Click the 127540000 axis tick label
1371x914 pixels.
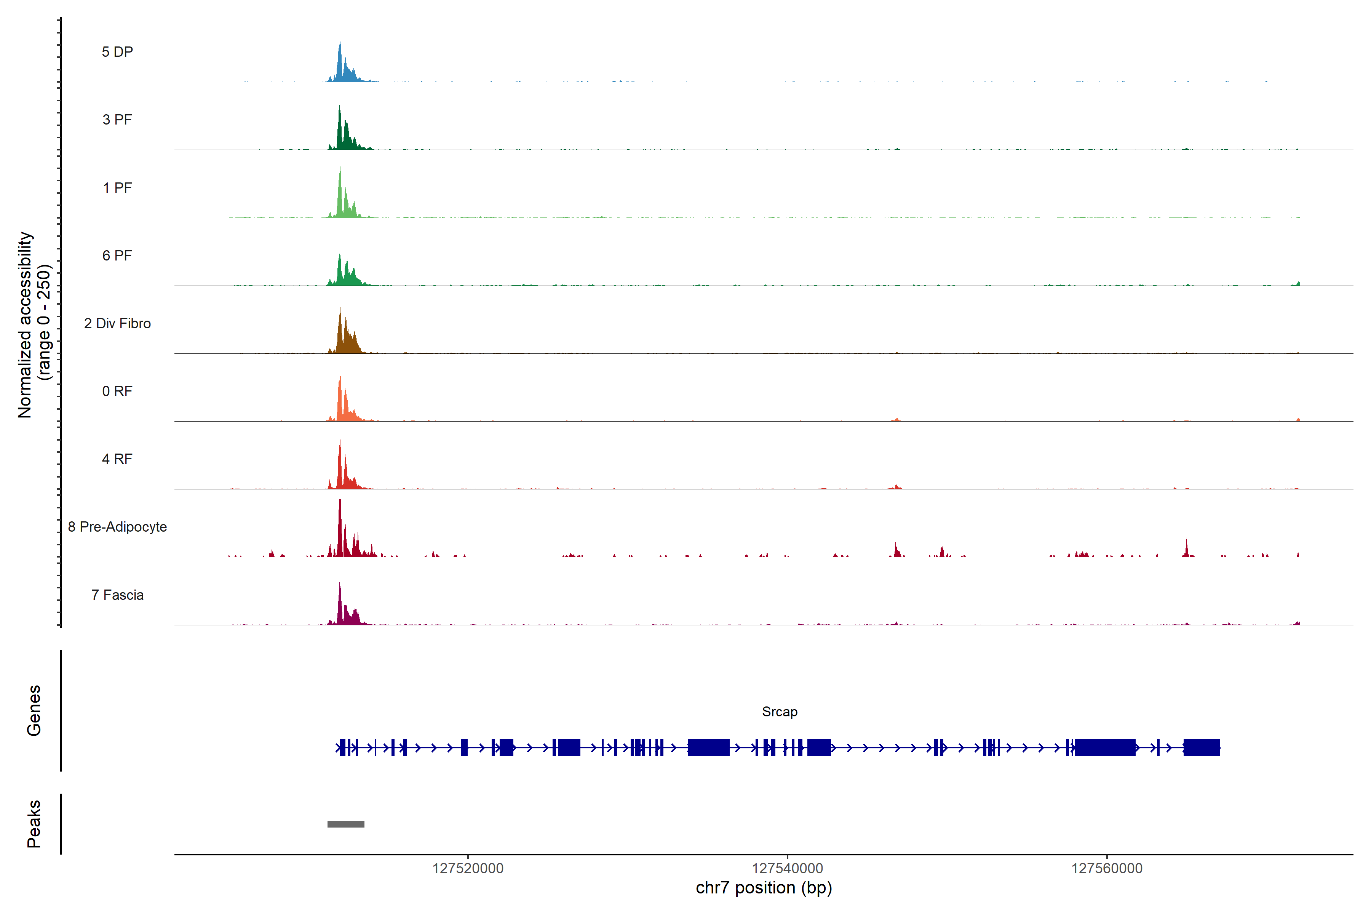click(x=787, y=868)
